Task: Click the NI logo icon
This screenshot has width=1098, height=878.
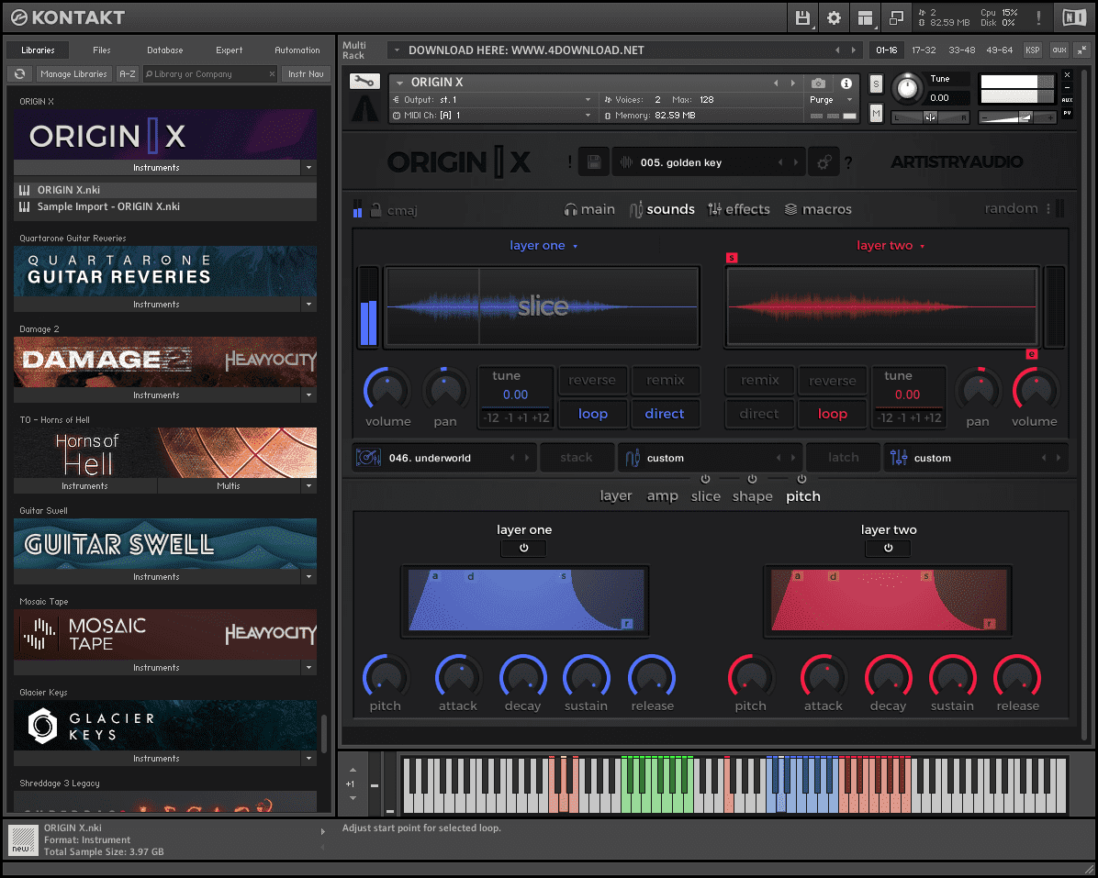Action: tap(1074, 17)
